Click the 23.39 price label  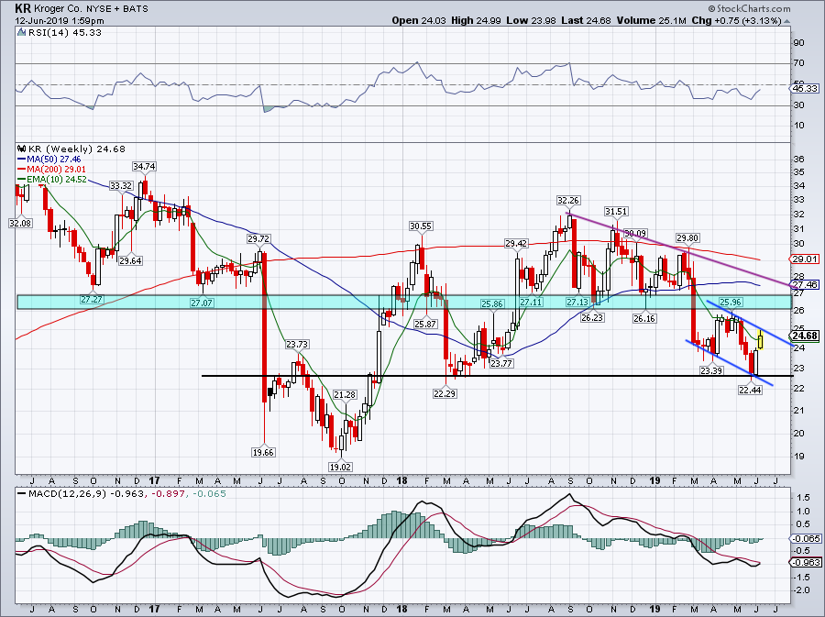[711, 370]
